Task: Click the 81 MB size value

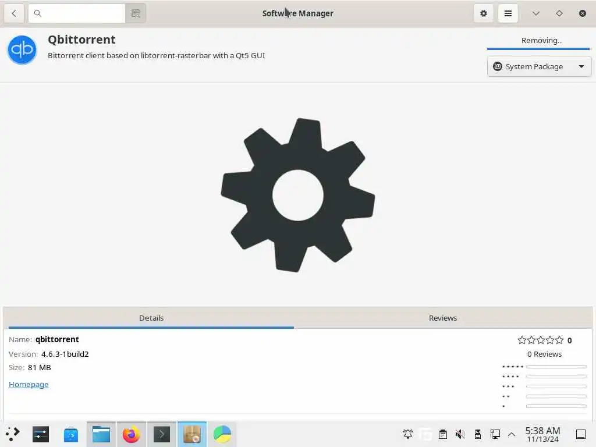Action: point(39,368)
